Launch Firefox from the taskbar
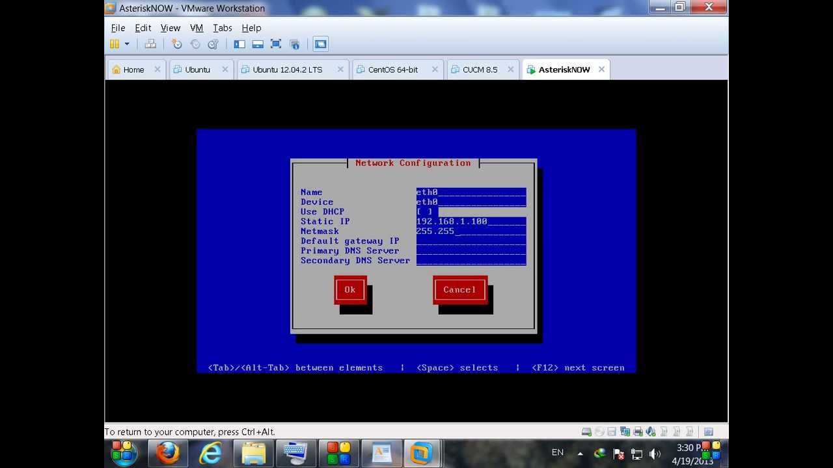The image size is (833, 468). click(168, 454)
